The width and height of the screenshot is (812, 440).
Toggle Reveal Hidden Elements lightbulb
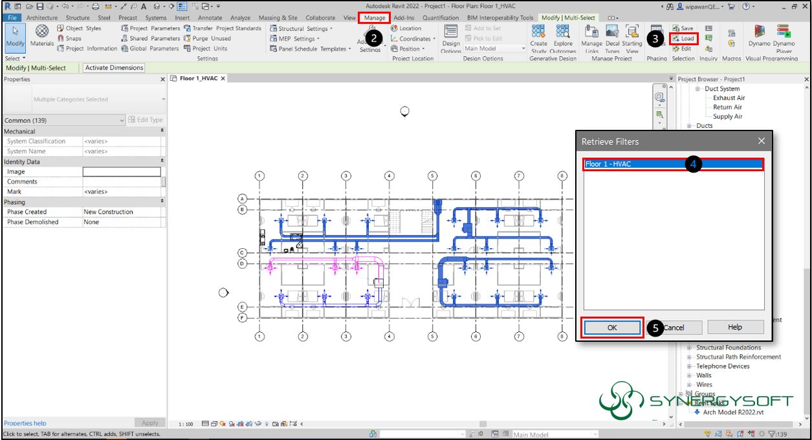(x=267, y=423)
